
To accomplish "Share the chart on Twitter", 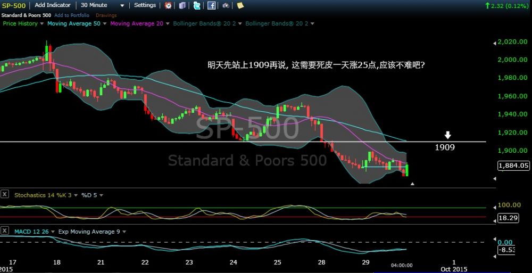I will tap(197, 5).
